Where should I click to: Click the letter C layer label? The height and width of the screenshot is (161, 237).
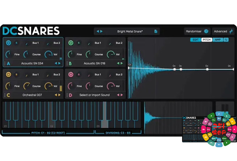8,95
